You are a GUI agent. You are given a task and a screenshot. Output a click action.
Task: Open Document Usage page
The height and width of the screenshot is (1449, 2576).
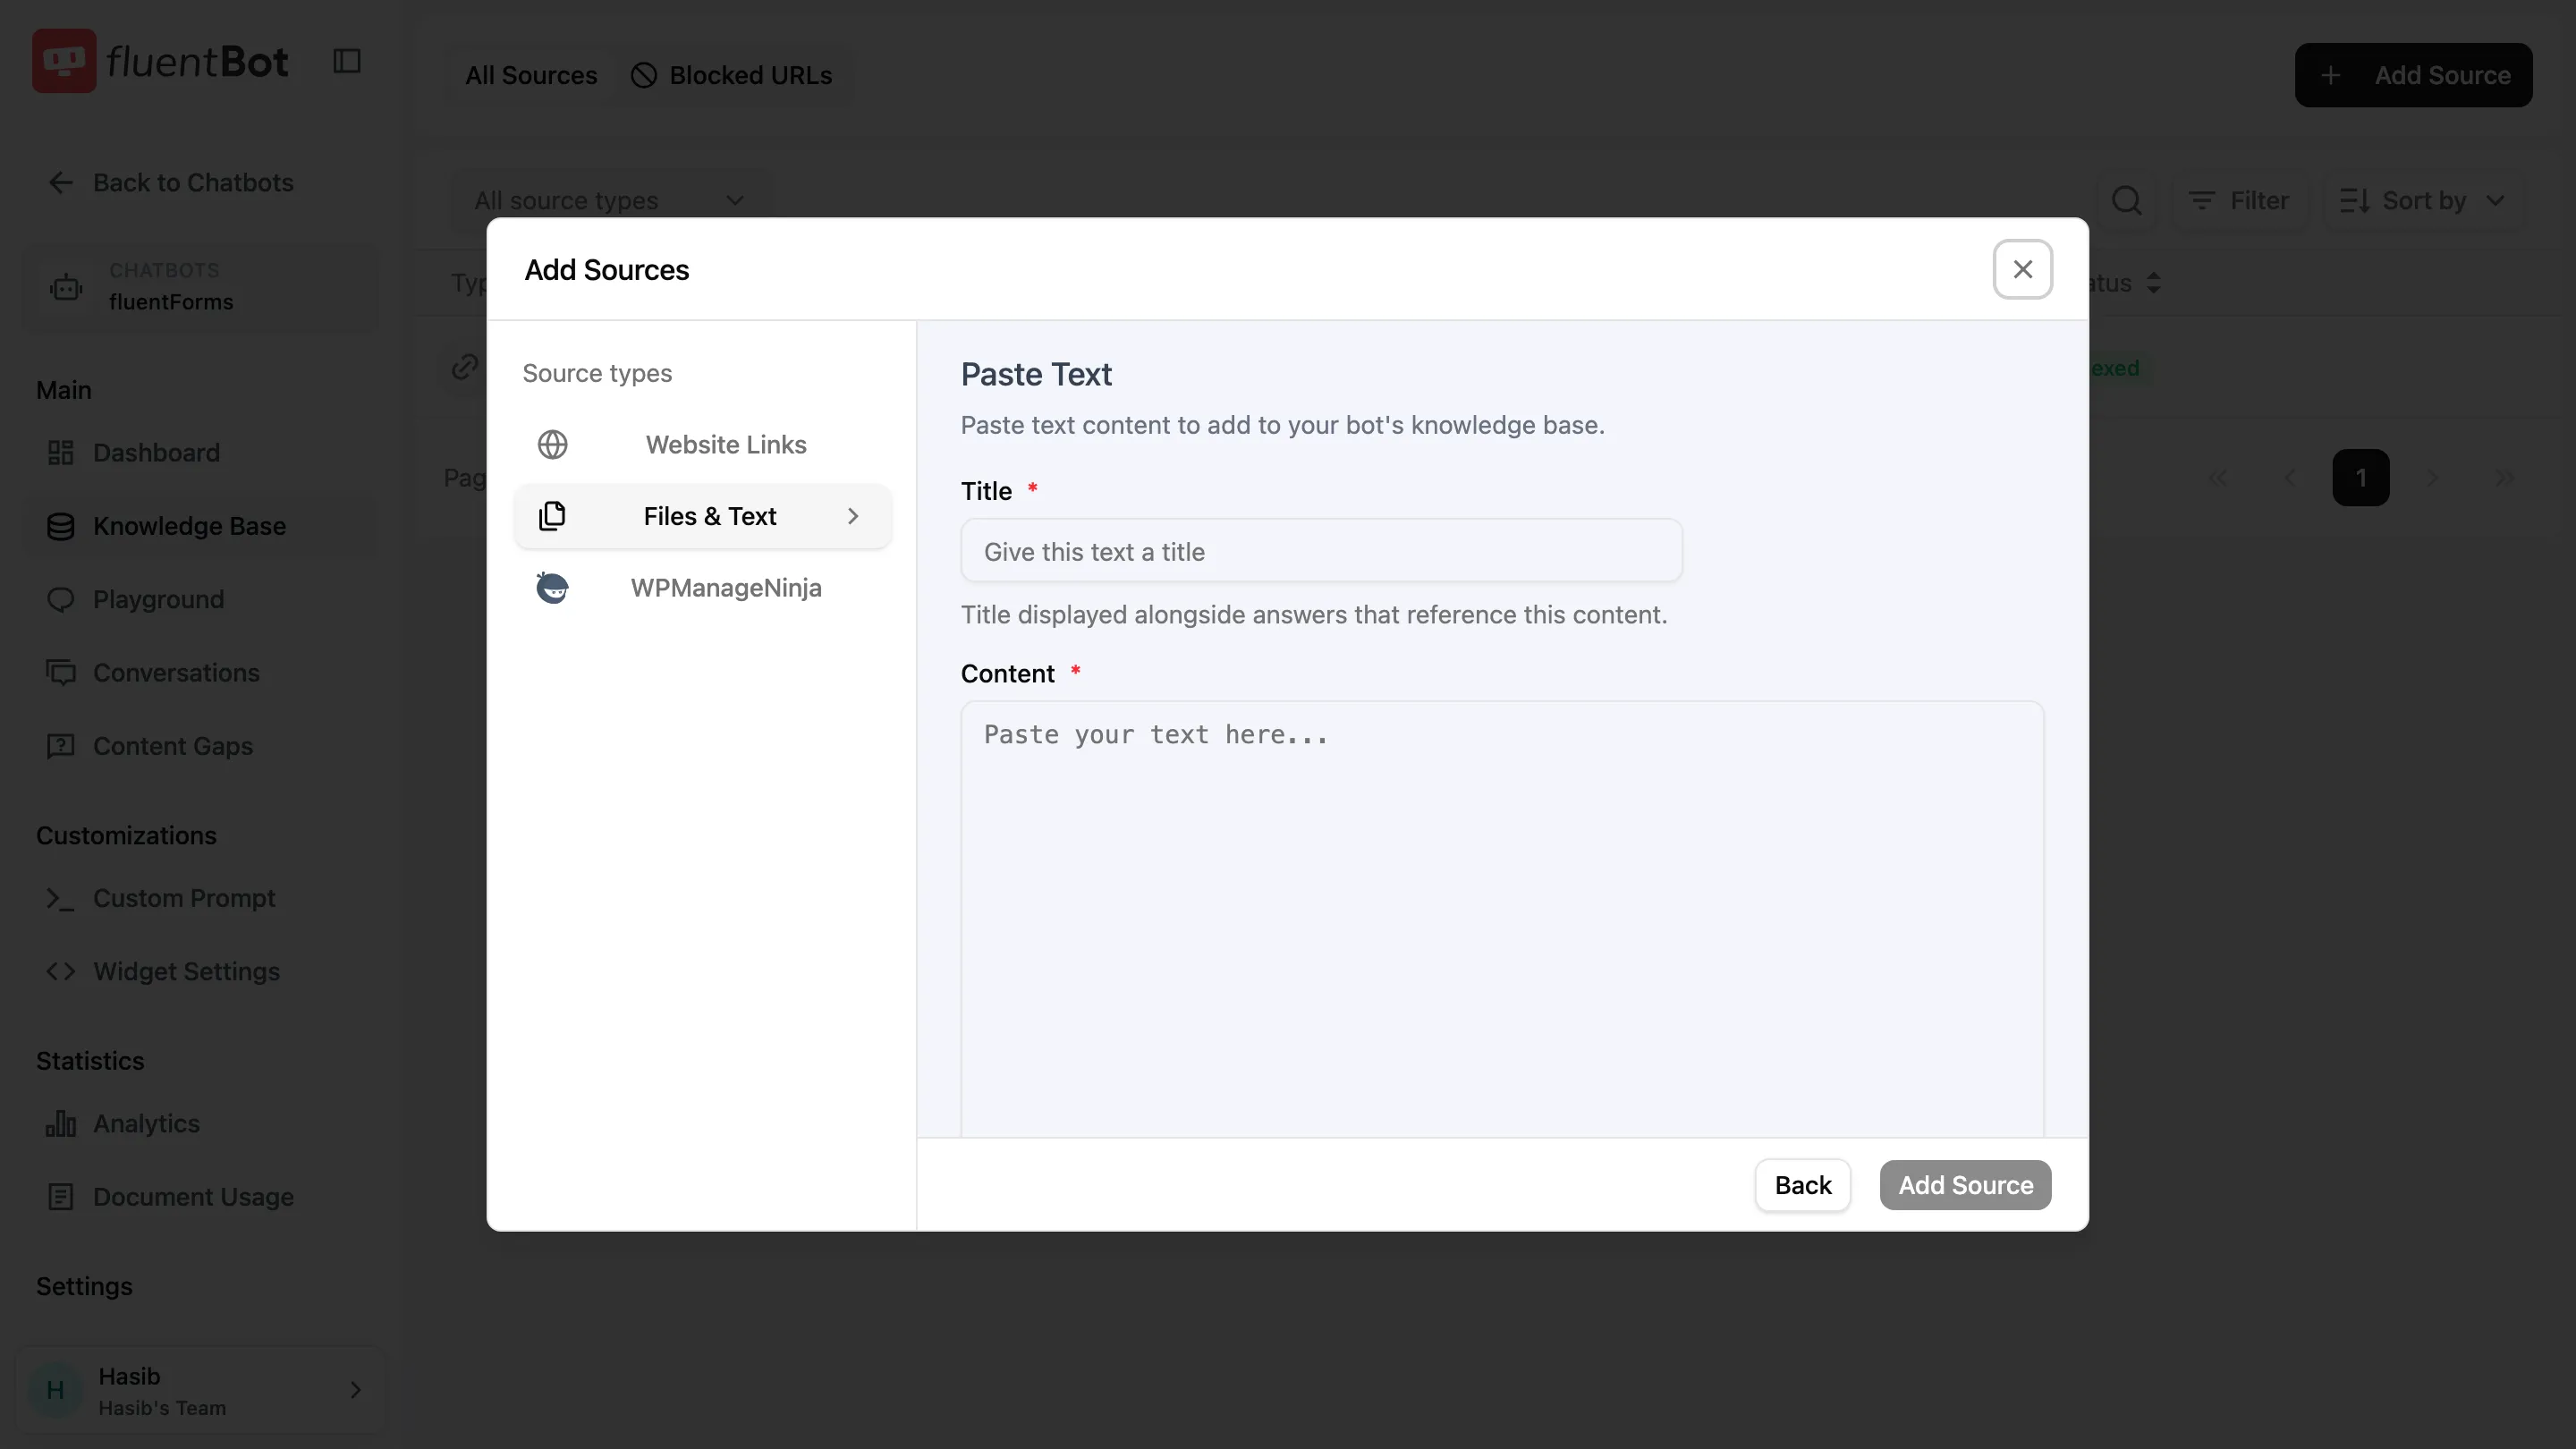(200, 1197)
